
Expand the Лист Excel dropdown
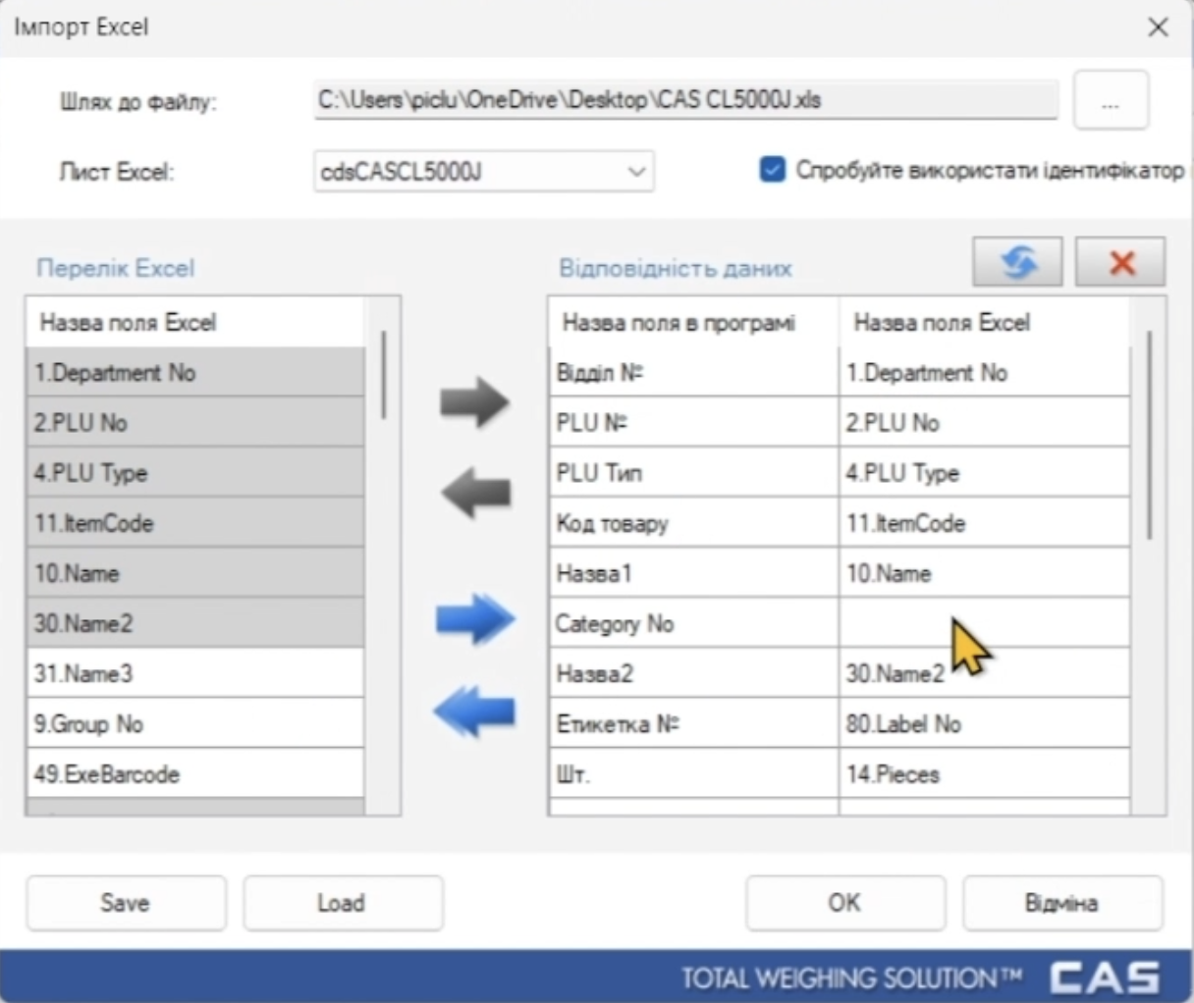coord(636,172)
